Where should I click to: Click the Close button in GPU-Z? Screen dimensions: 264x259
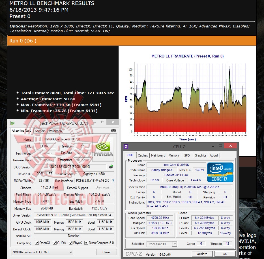106,252
